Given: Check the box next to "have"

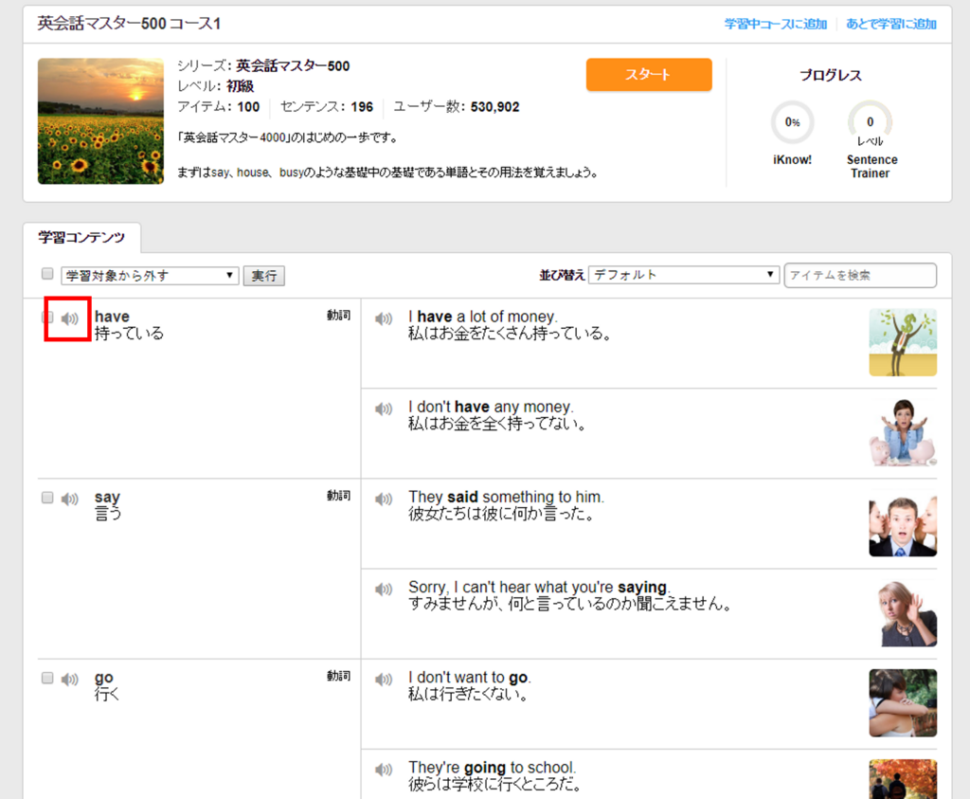Looking at the screenshot, I should [x=47, y=318].
